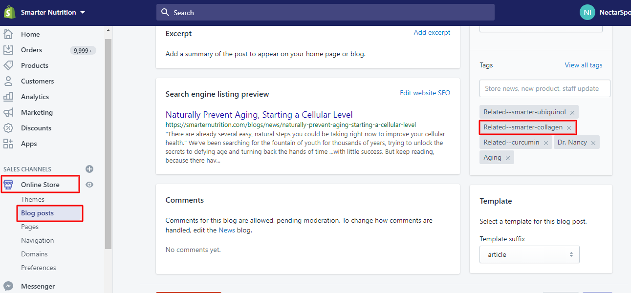
Task: Click the Marketing megaphone icon
Action: coord(8,112)
